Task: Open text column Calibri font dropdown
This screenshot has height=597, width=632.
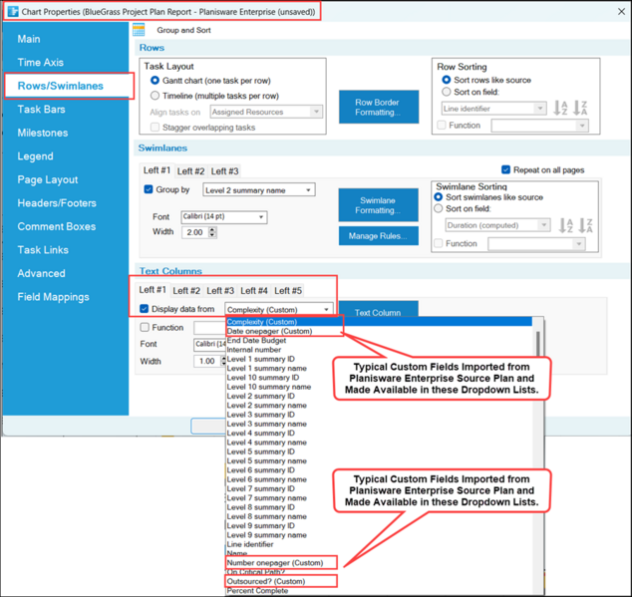Action: click(209, 344)
